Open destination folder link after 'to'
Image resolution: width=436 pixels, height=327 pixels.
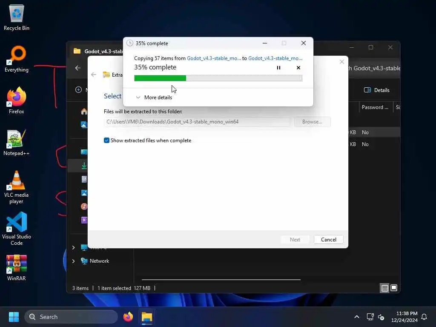coord(275,58)
